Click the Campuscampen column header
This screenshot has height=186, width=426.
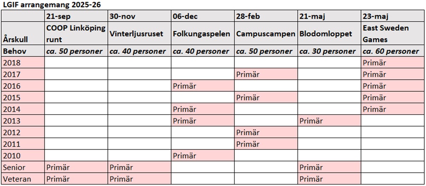pyautogui.click(x=265, y=34)
